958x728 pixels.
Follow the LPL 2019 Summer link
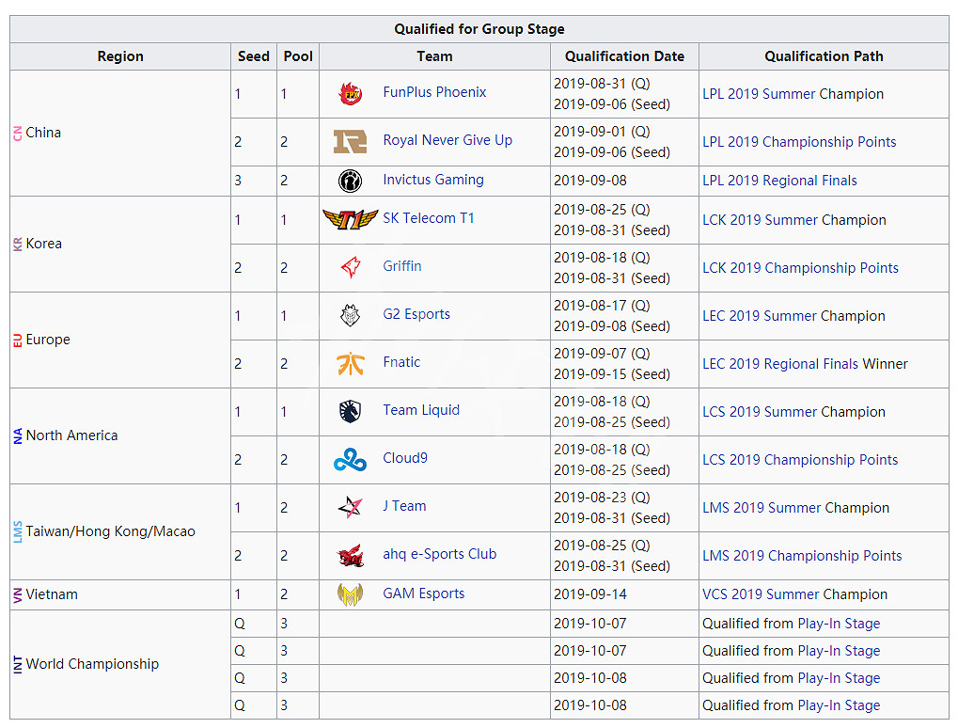pos(759,94)
